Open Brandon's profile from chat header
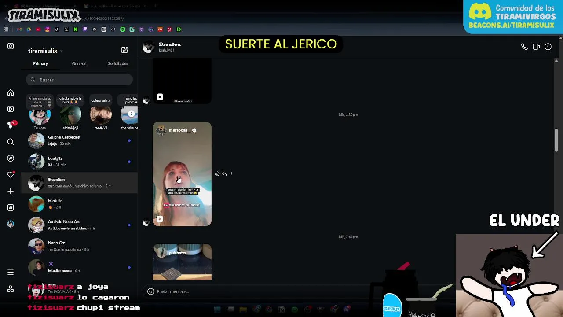Screen dimensions: 563x317 (x=162, y=47)
